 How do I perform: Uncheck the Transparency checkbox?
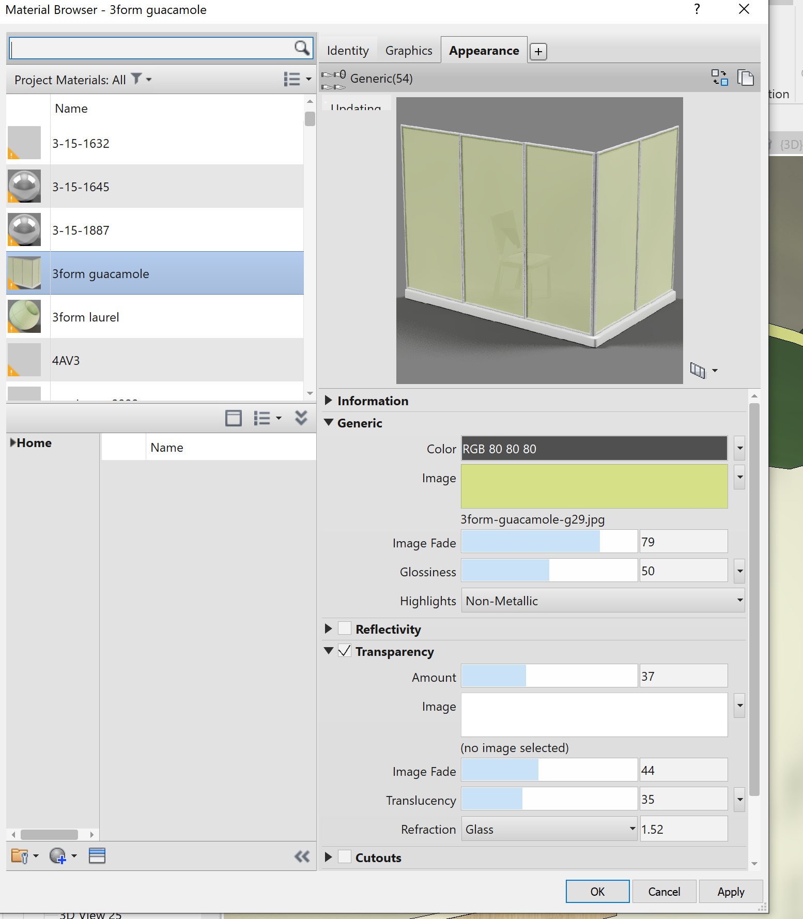pos(345,651)
